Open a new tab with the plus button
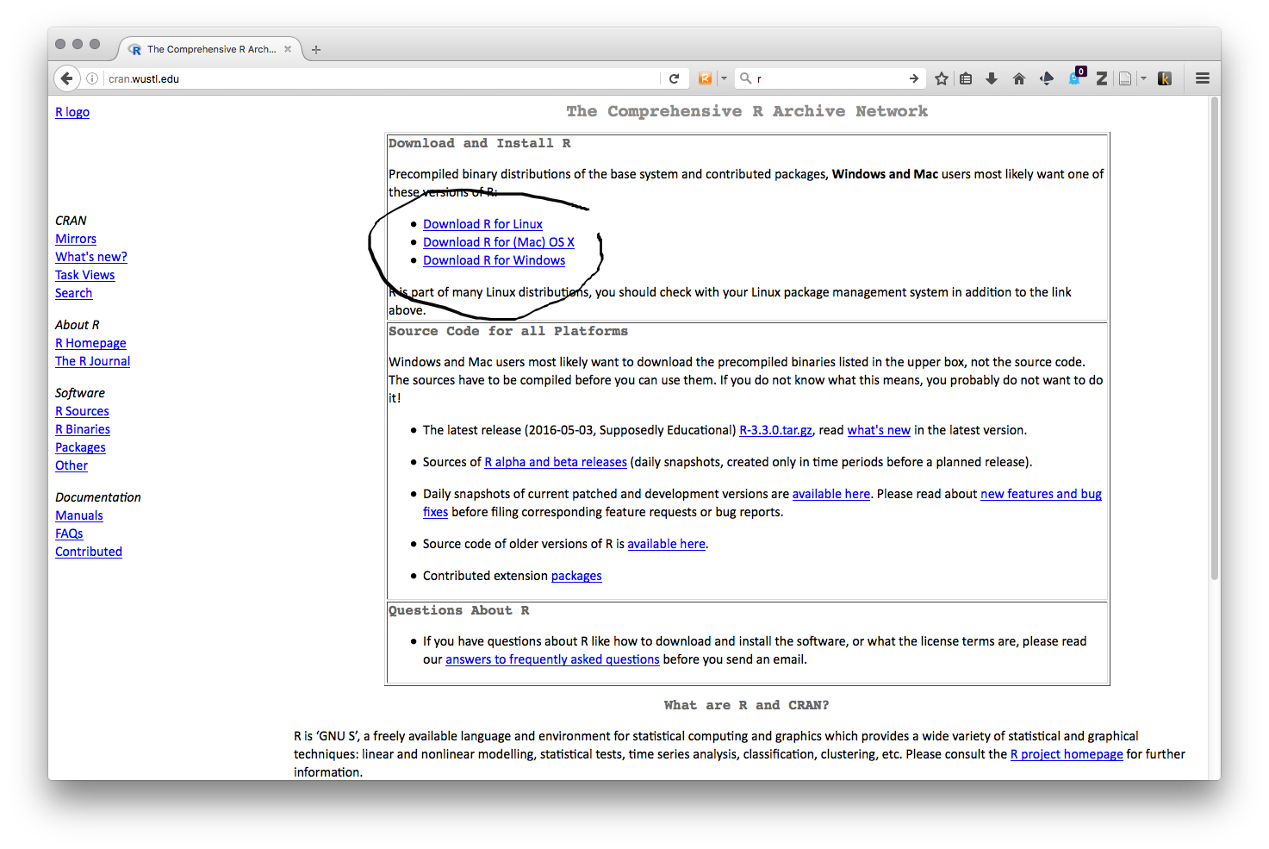Viewport: 1269px width, 849px height. coord(316,50)
